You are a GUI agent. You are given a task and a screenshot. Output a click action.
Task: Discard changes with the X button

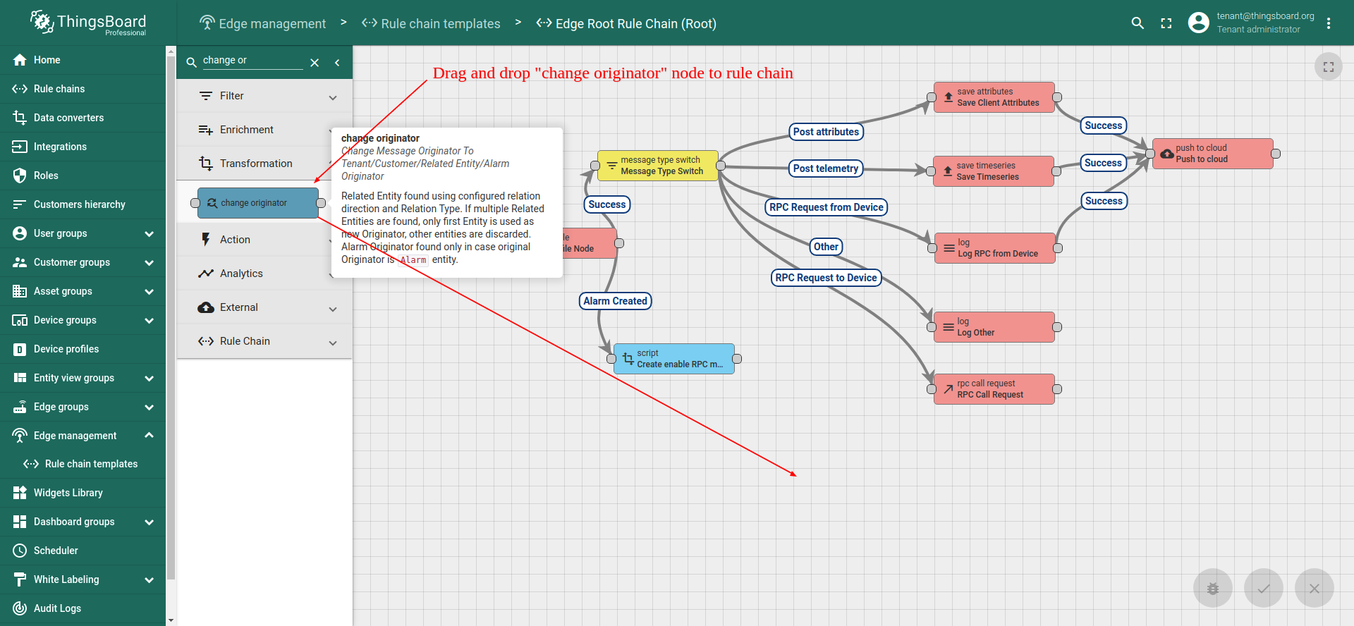click(1315, 588)
